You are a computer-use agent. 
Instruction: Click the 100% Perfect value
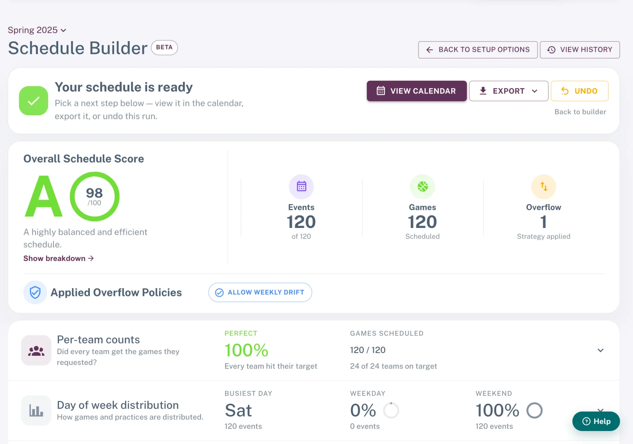(246, 350)
